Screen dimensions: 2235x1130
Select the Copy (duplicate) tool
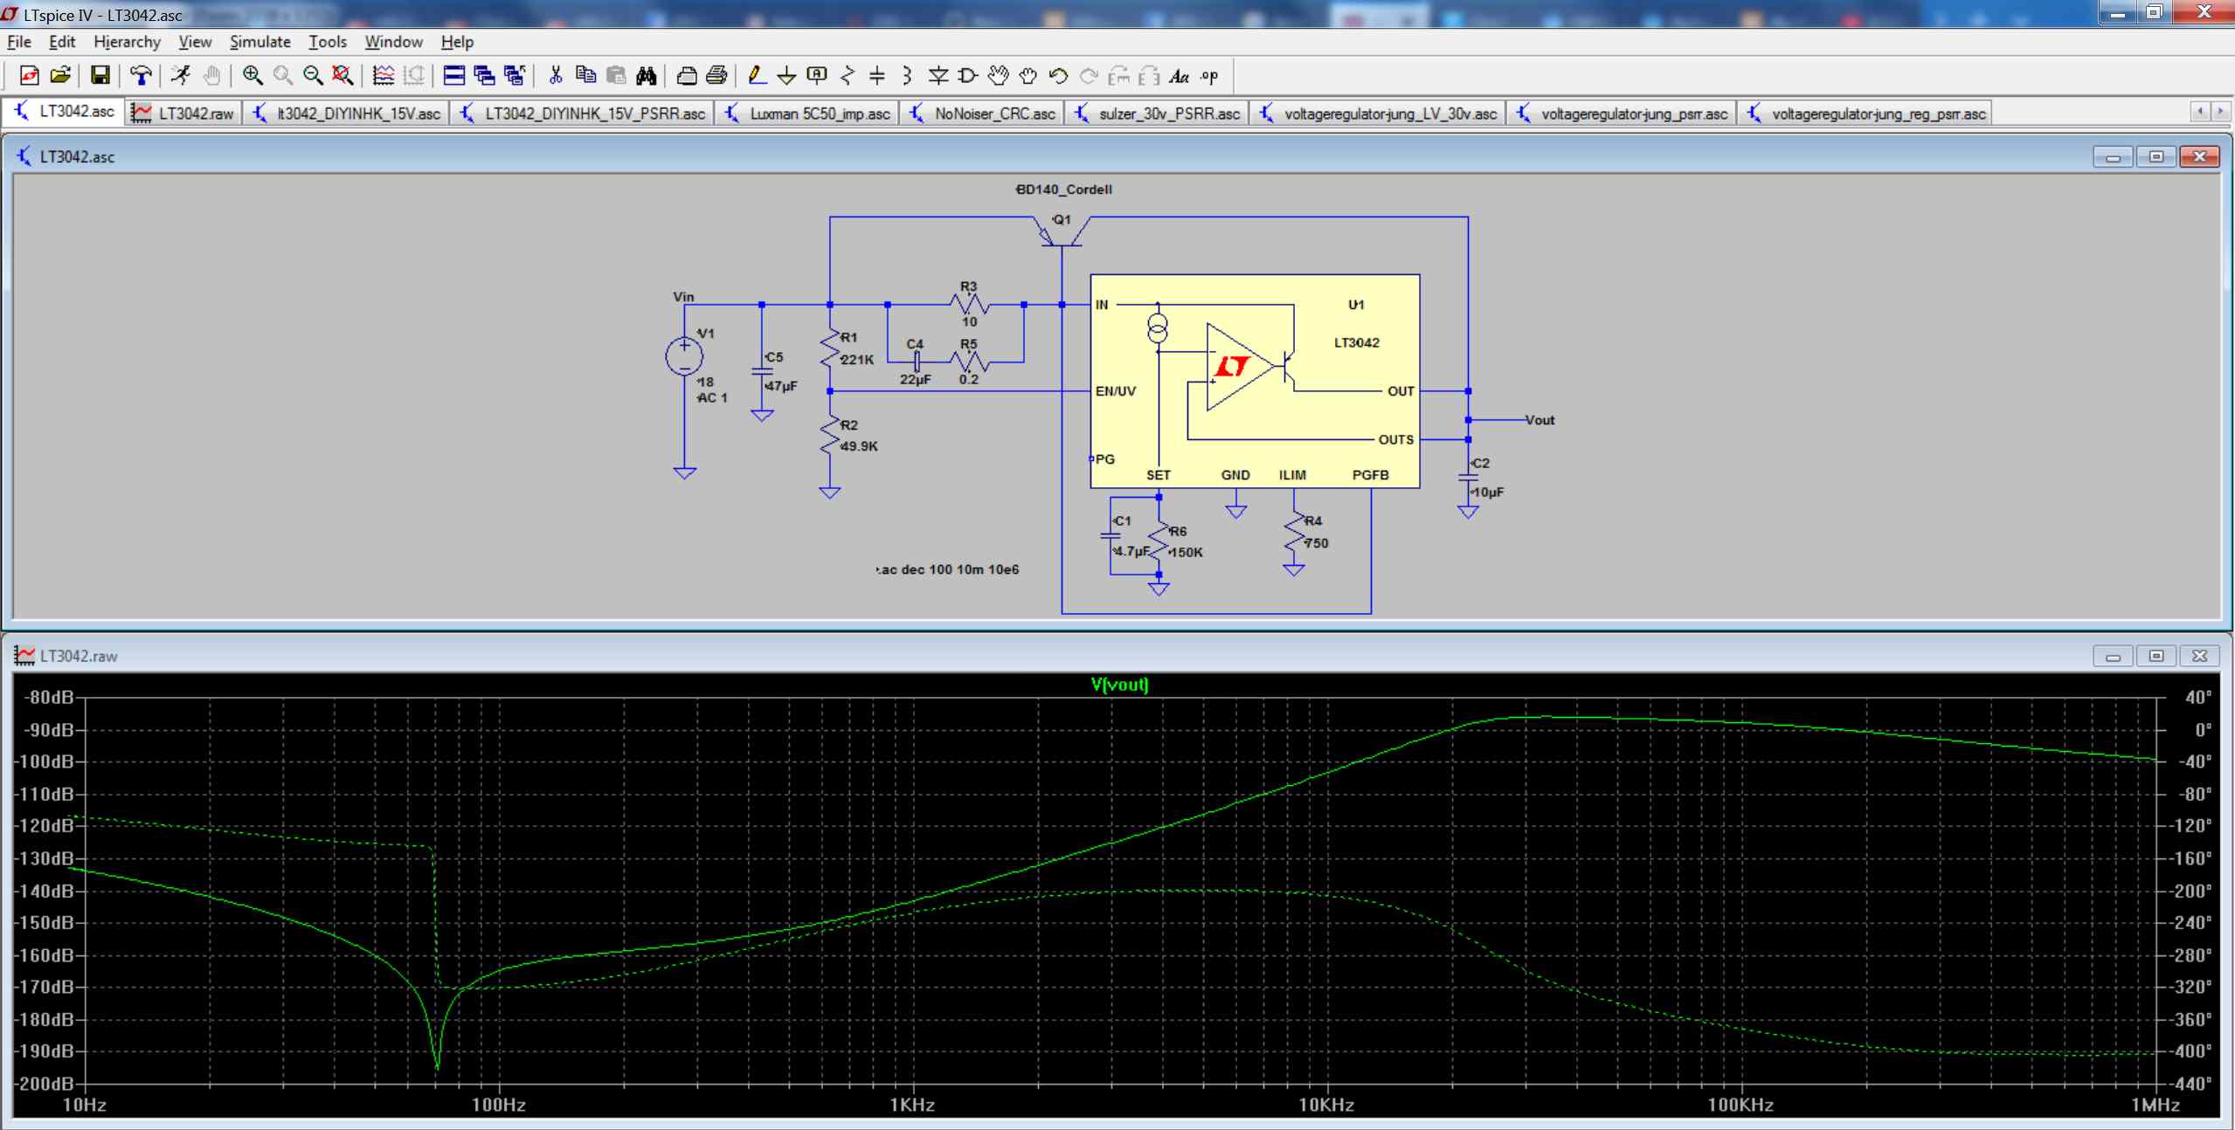pos(585,76)
